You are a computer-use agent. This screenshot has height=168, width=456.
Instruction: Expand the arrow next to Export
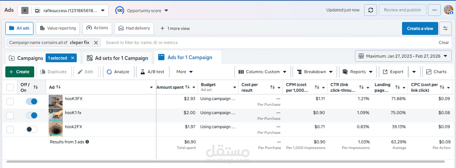coord(414,72)
